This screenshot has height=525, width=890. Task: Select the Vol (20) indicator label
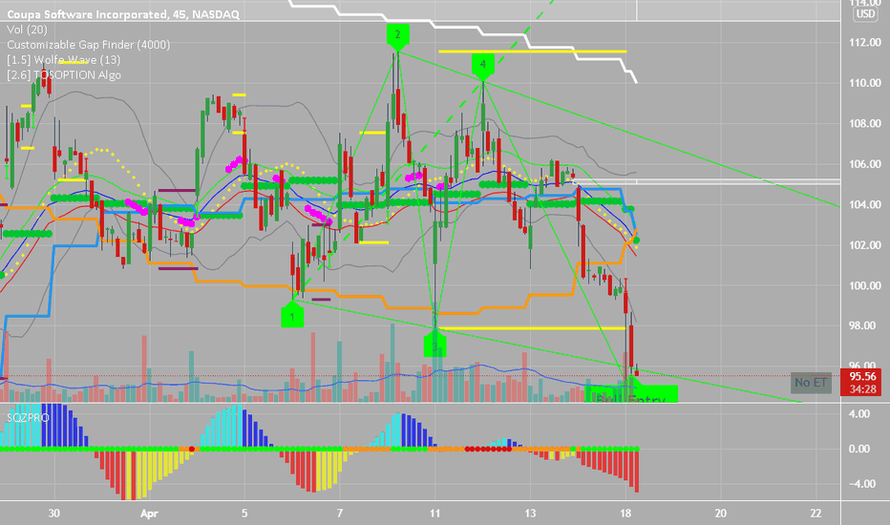[x=27, y=30]
